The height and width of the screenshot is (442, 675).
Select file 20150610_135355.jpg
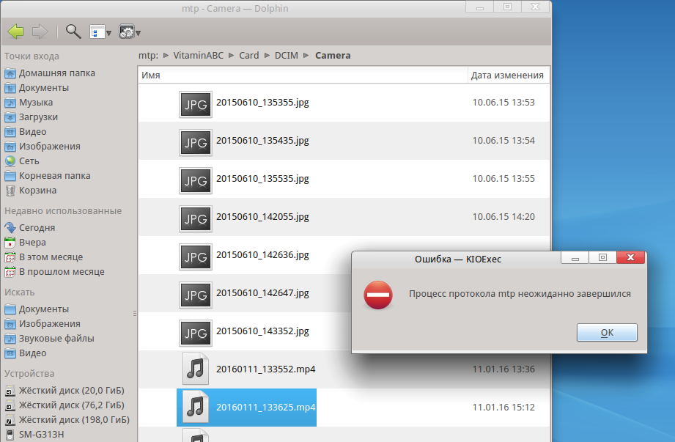coord(262,103)
